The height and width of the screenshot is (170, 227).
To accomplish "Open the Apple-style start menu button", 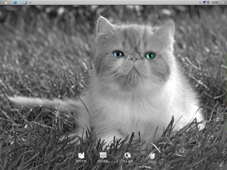I will pyautogui.click(x=6, y=2).
